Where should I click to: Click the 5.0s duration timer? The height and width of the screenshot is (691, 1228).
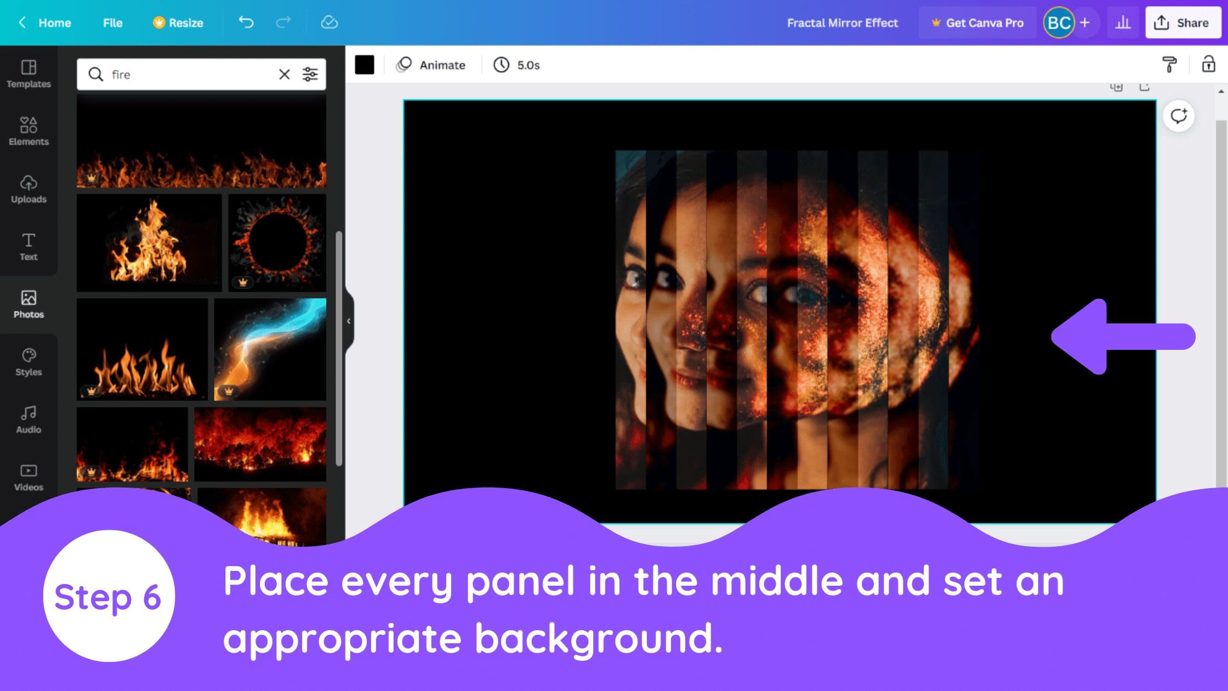[517, 65]
